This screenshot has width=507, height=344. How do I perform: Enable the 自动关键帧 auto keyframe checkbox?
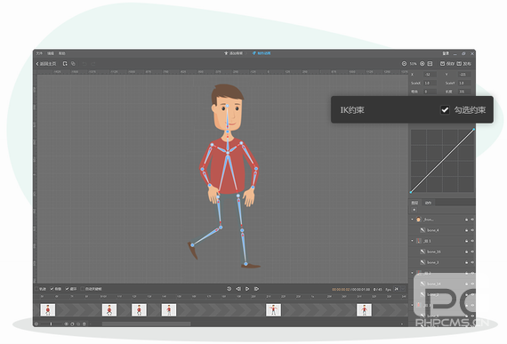coord(83,289)
